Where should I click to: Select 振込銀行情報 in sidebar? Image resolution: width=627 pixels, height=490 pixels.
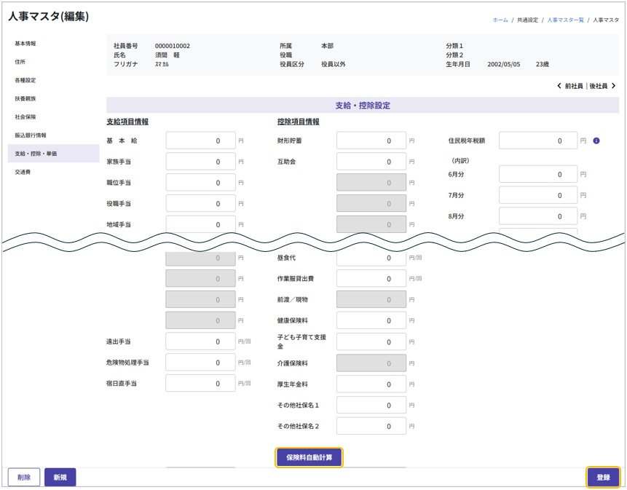31,135
